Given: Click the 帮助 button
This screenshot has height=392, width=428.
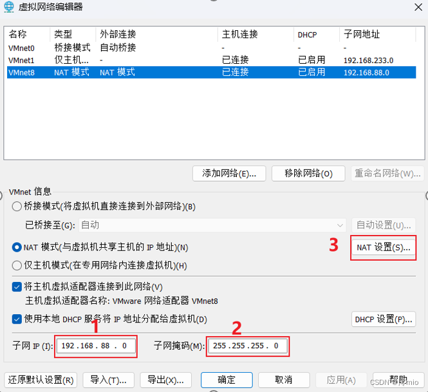Looking at the screenshot, I should pyautogui.click(x=398, y=380).
